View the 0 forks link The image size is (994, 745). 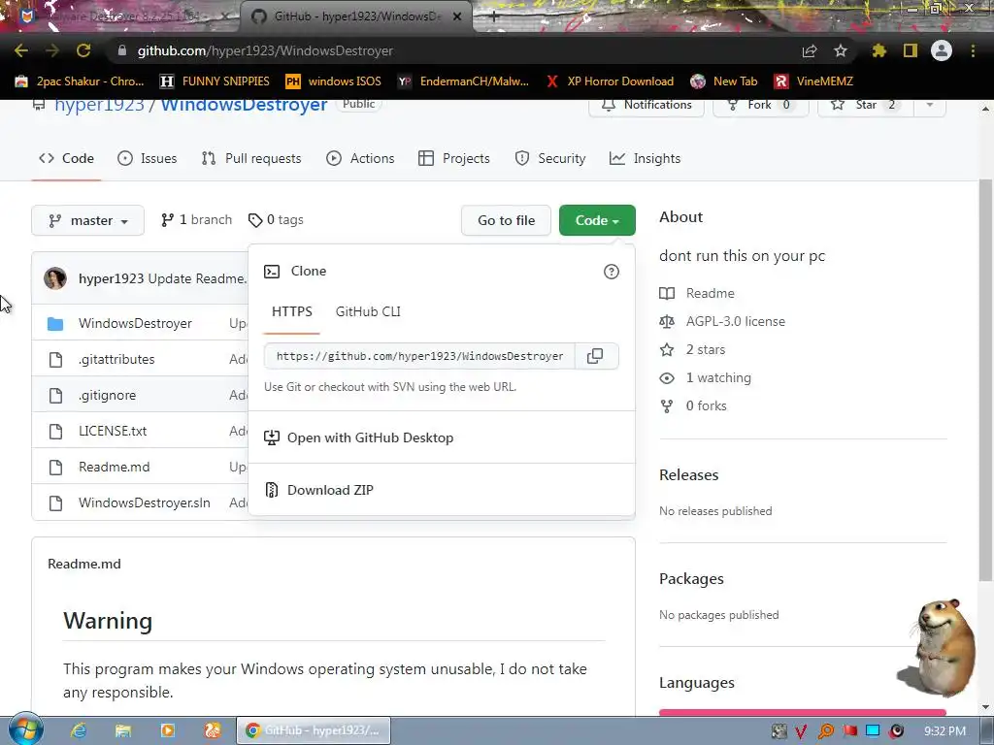707,406
